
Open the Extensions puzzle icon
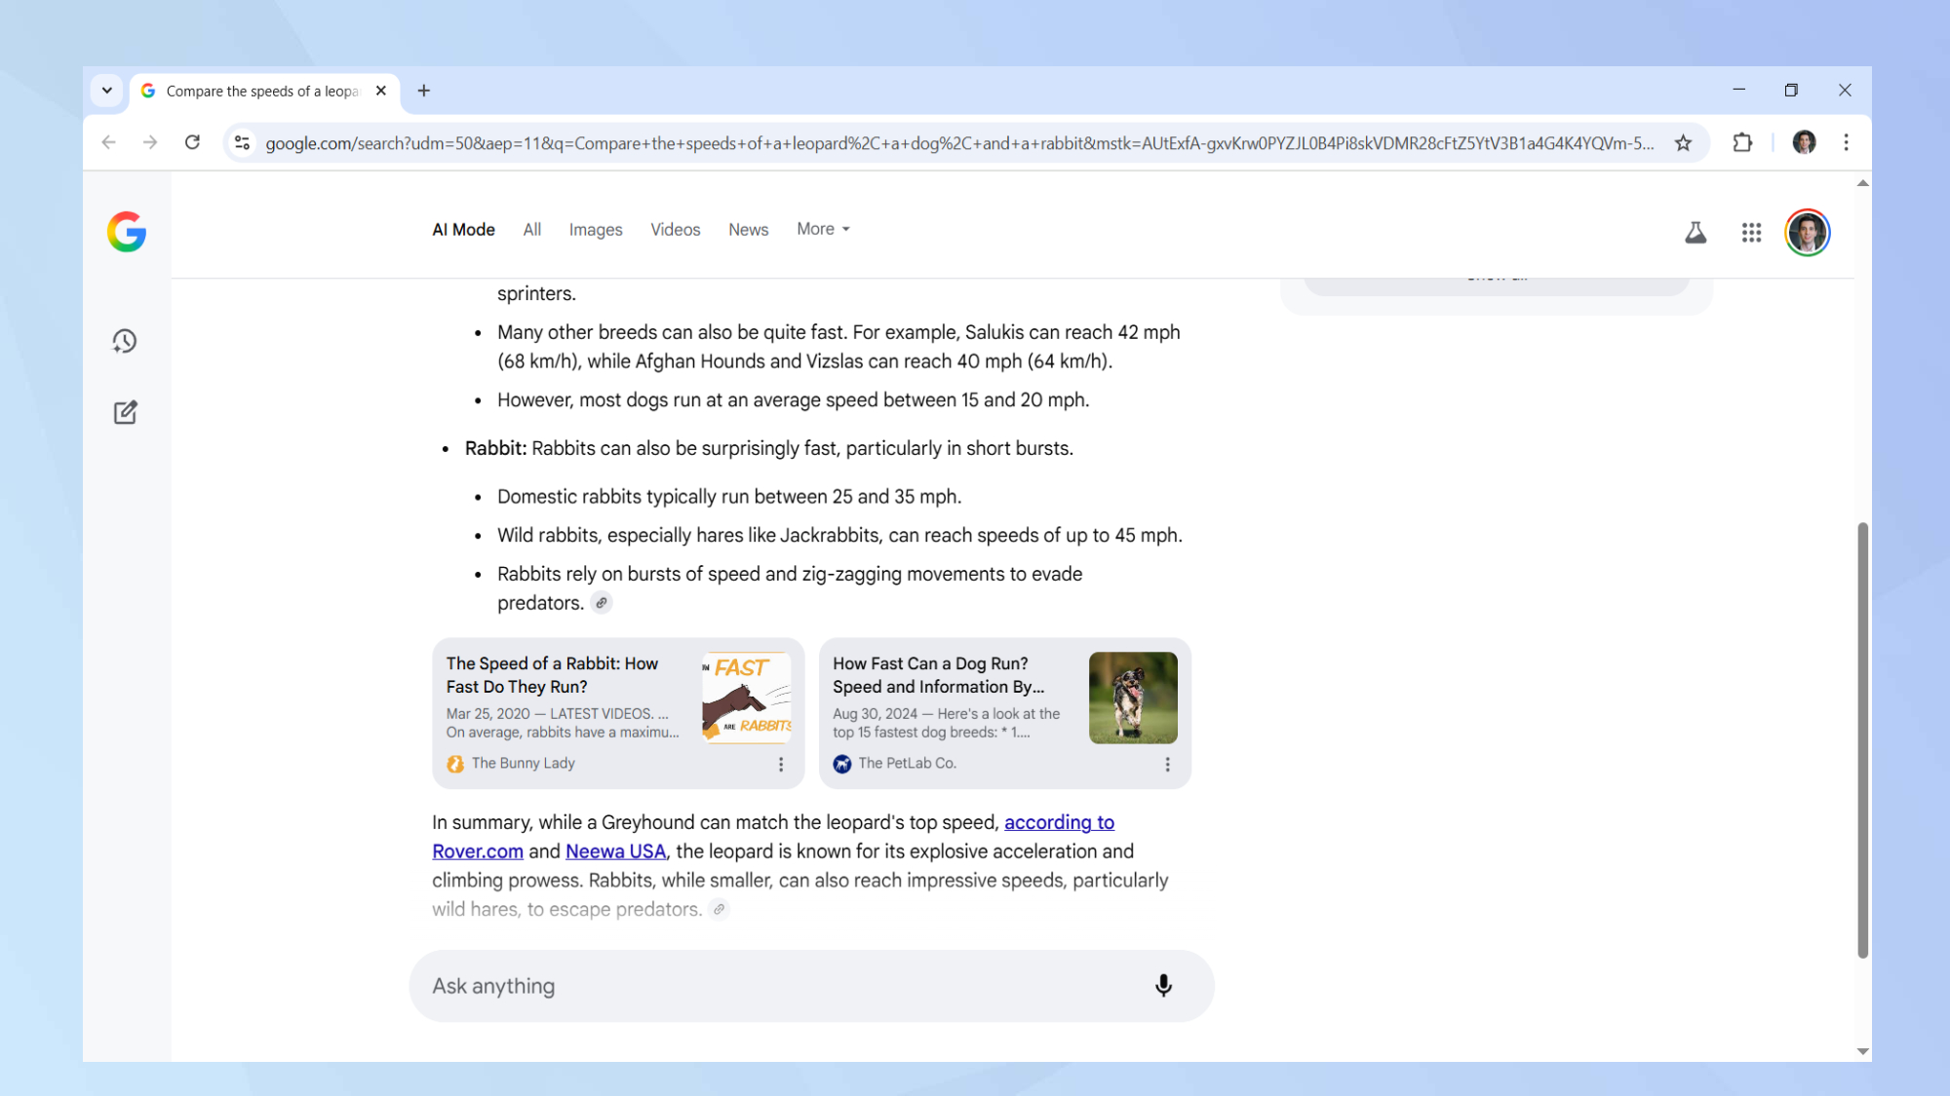1742,143
